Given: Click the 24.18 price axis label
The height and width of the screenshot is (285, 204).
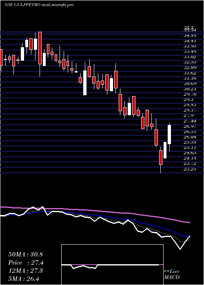Looking at the screenshot, I should (x=191, y=158).
